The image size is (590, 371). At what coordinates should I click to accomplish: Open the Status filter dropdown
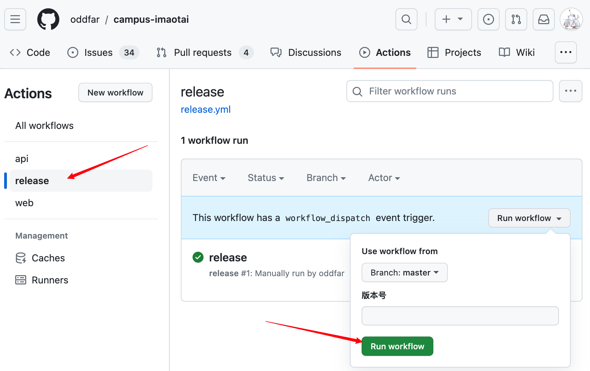(266, 178)
